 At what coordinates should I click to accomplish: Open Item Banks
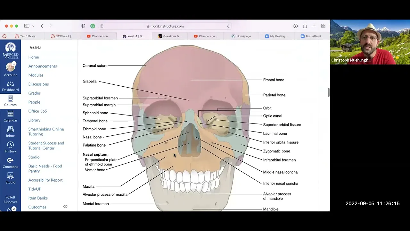[38, 198]
